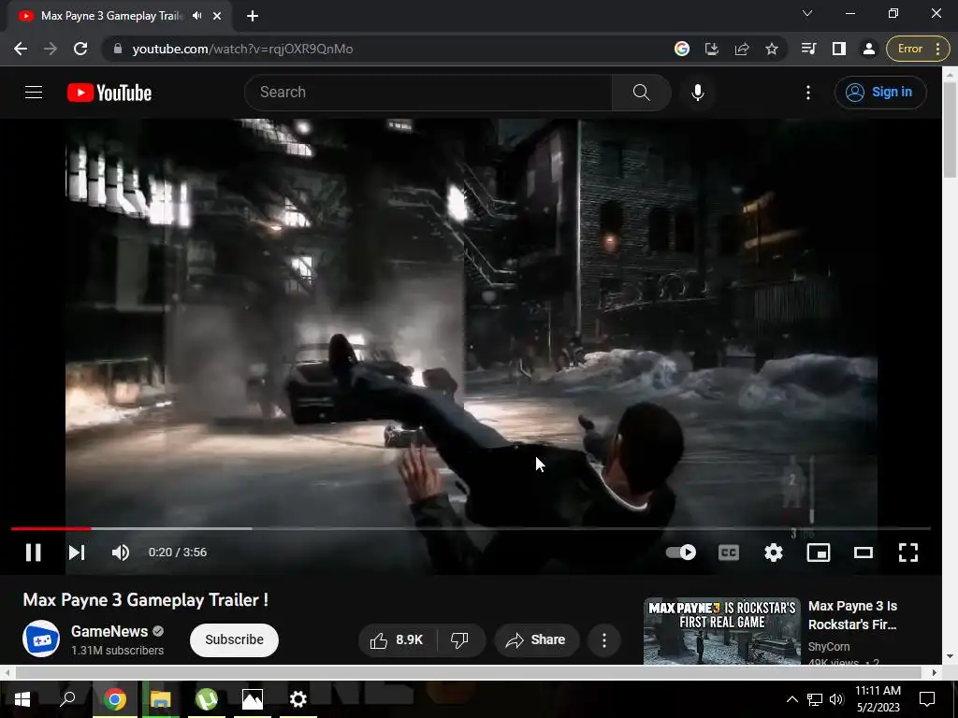Enable miniplayer mode

[x=818, y=553]
